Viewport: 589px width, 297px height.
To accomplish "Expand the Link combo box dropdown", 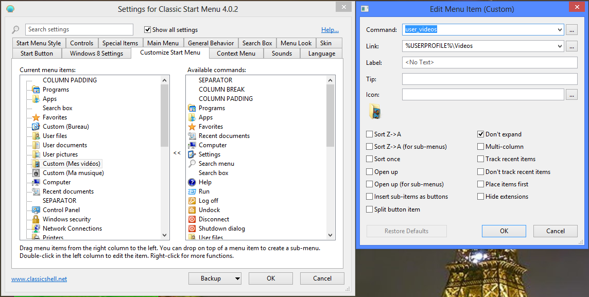I will 560,46.
